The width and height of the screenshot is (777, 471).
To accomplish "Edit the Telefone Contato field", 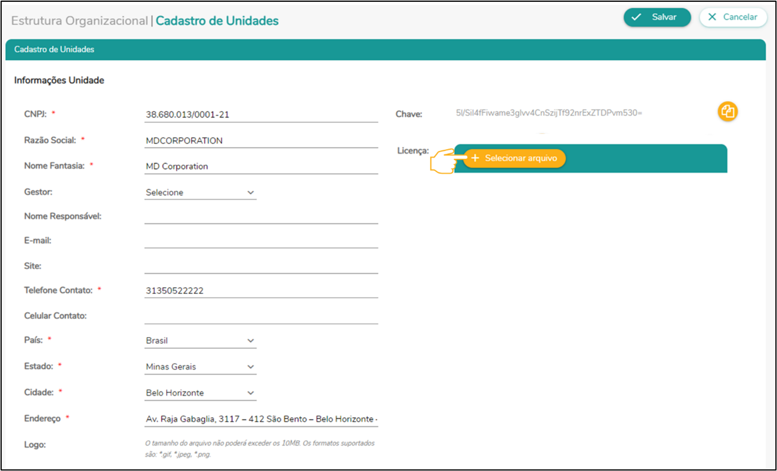I will (261, 291).
